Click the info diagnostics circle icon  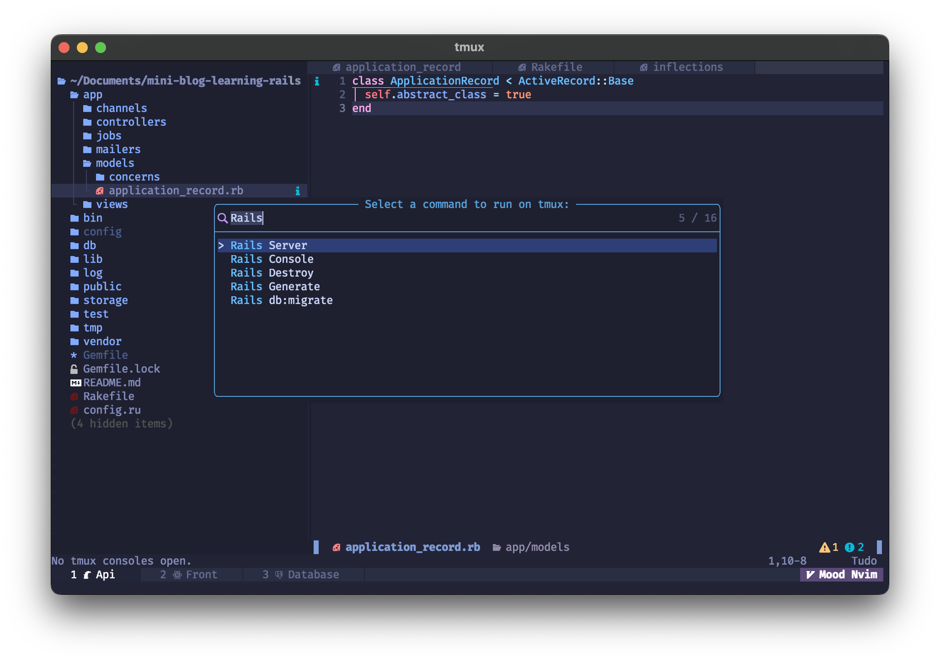point(849,547)
